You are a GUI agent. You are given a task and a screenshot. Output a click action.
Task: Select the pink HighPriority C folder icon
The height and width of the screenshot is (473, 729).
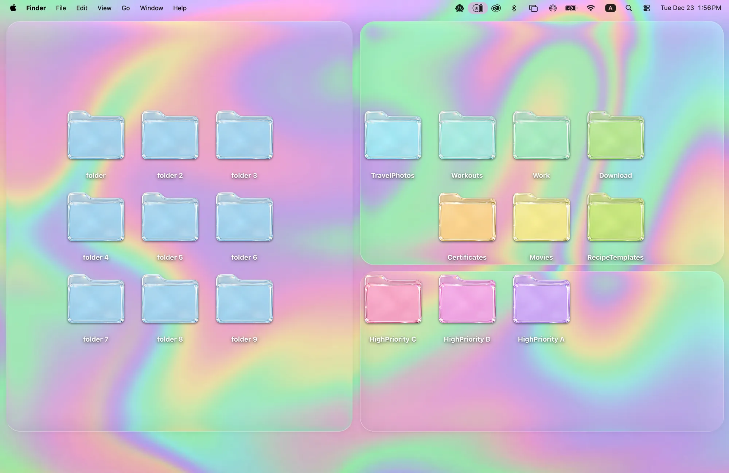pyautogui.click(x=393, y=299)
